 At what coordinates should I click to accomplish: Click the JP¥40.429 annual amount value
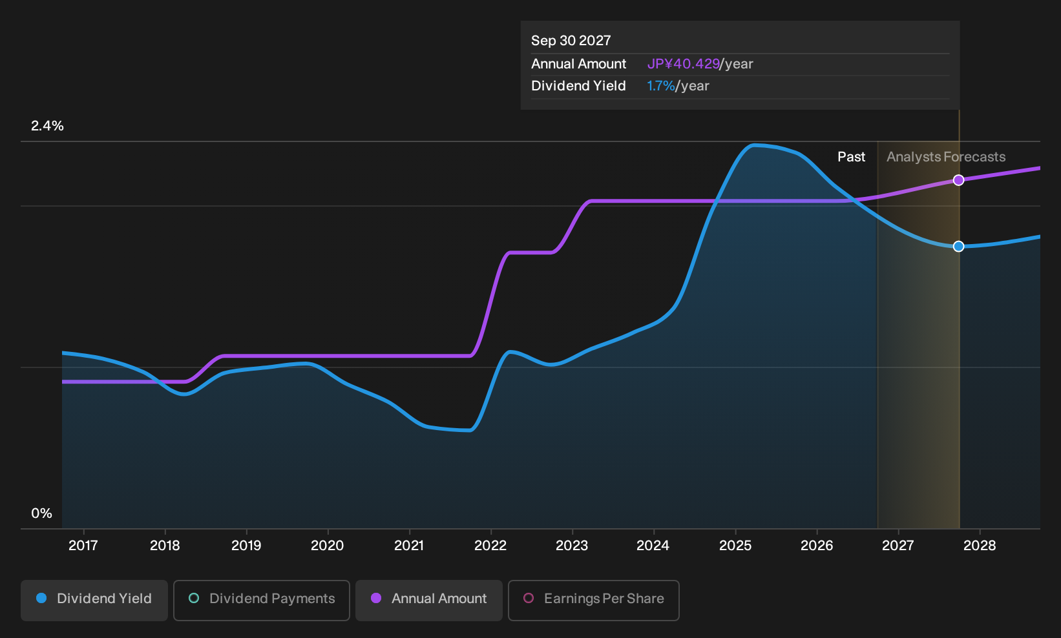(x=684, y=64)
